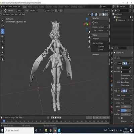Open the Render menu
The height and width of the screenshot is (134, 134).
10,7
